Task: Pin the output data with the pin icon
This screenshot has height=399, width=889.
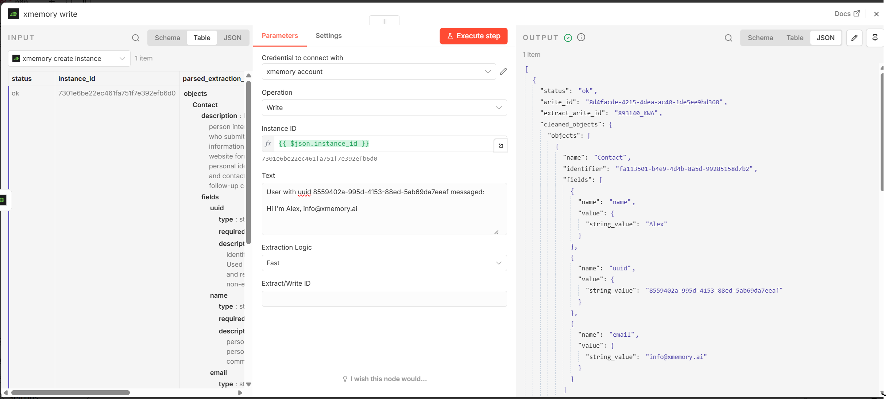Action: 876,38
